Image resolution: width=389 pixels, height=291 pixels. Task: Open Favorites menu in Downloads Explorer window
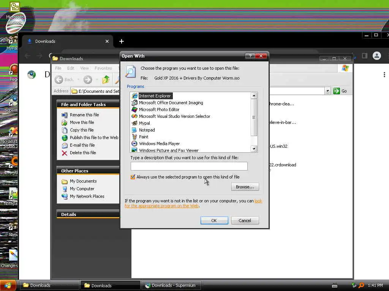point(103,68)
